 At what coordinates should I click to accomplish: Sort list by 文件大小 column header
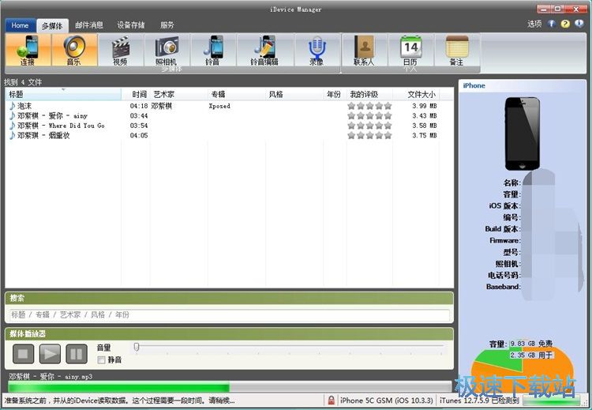pos(421,95)
